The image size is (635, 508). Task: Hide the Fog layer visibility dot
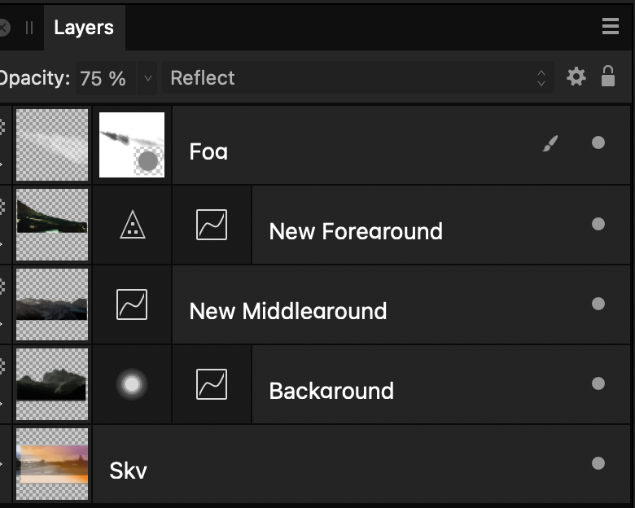pyautogui.click(x=598, y=143)
